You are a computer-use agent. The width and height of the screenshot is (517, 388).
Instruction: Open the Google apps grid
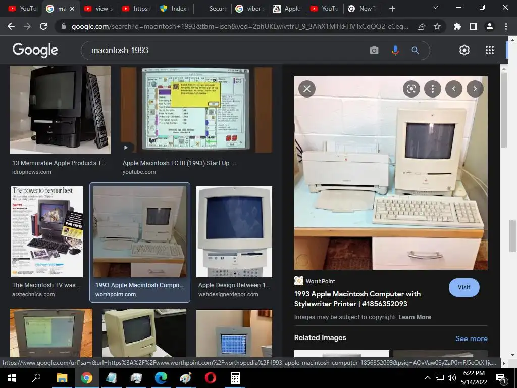(x=490, y=50)
